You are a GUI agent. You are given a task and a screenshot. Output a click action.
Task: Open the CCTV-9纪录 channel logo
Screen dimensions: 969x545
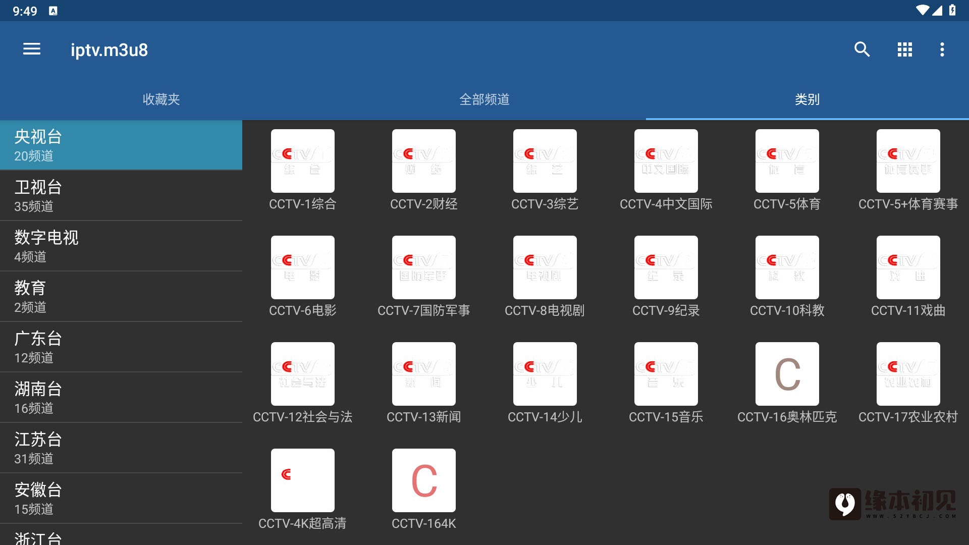click(666, 267)
